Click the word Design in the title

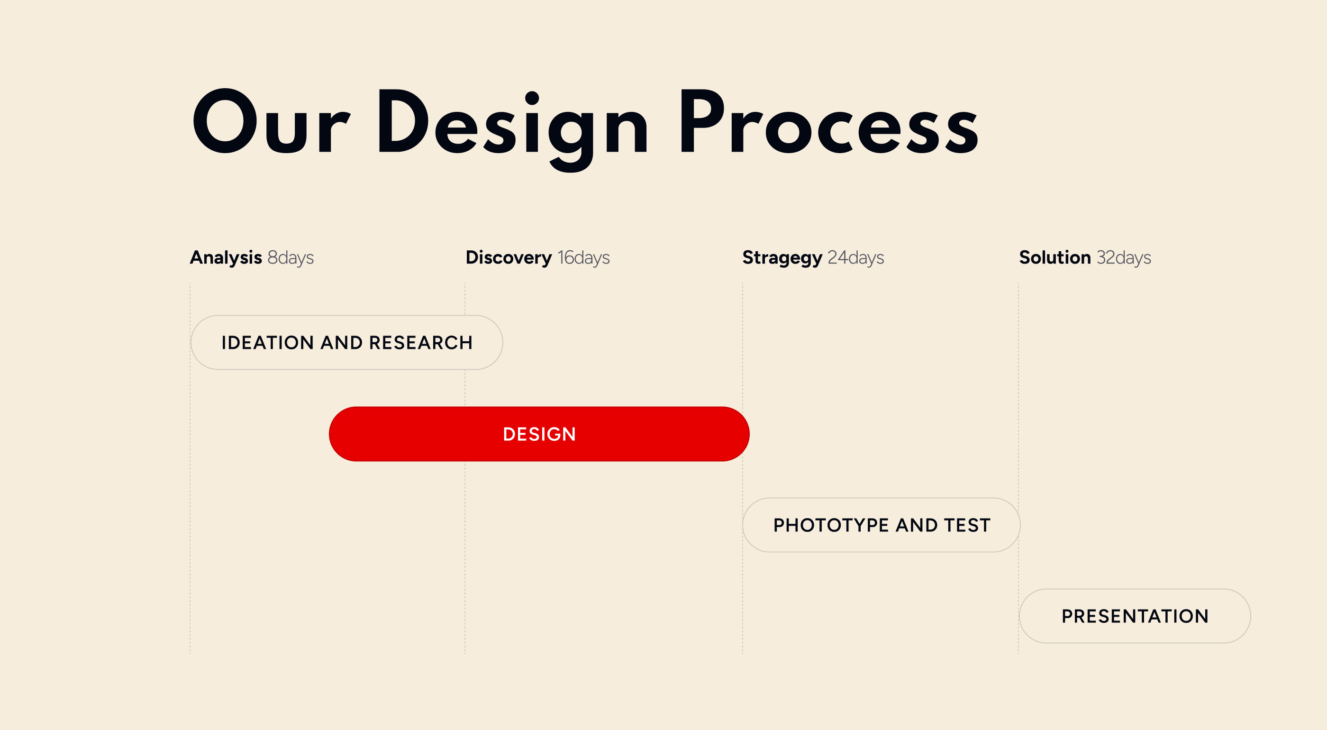[x=513, y=129]
